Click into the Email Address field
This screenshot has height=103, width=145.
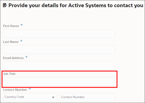coord(59,65)
